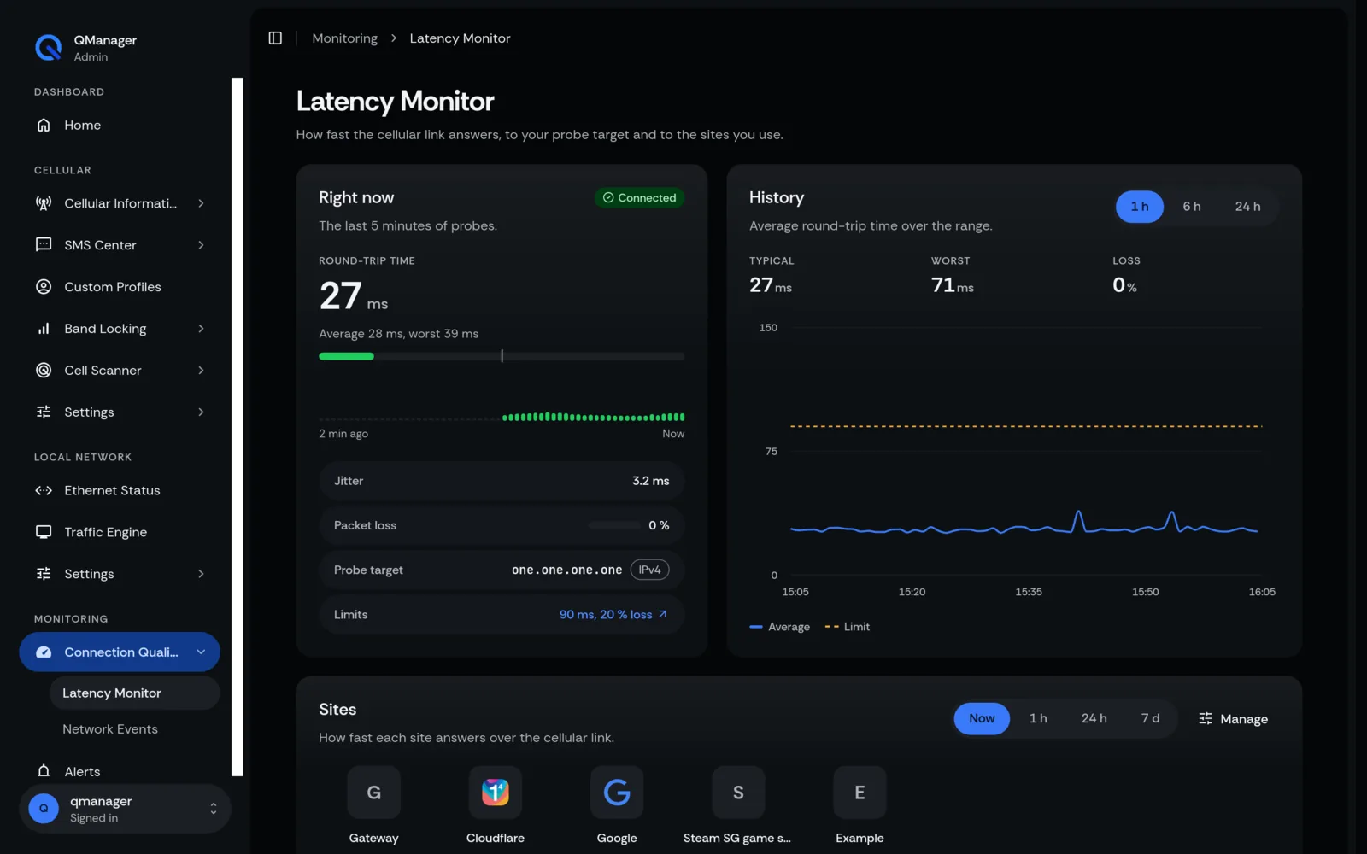Select 7 d range in Sites
Viewport: 1367px width, 854px height.
[x=1150, y=718]
